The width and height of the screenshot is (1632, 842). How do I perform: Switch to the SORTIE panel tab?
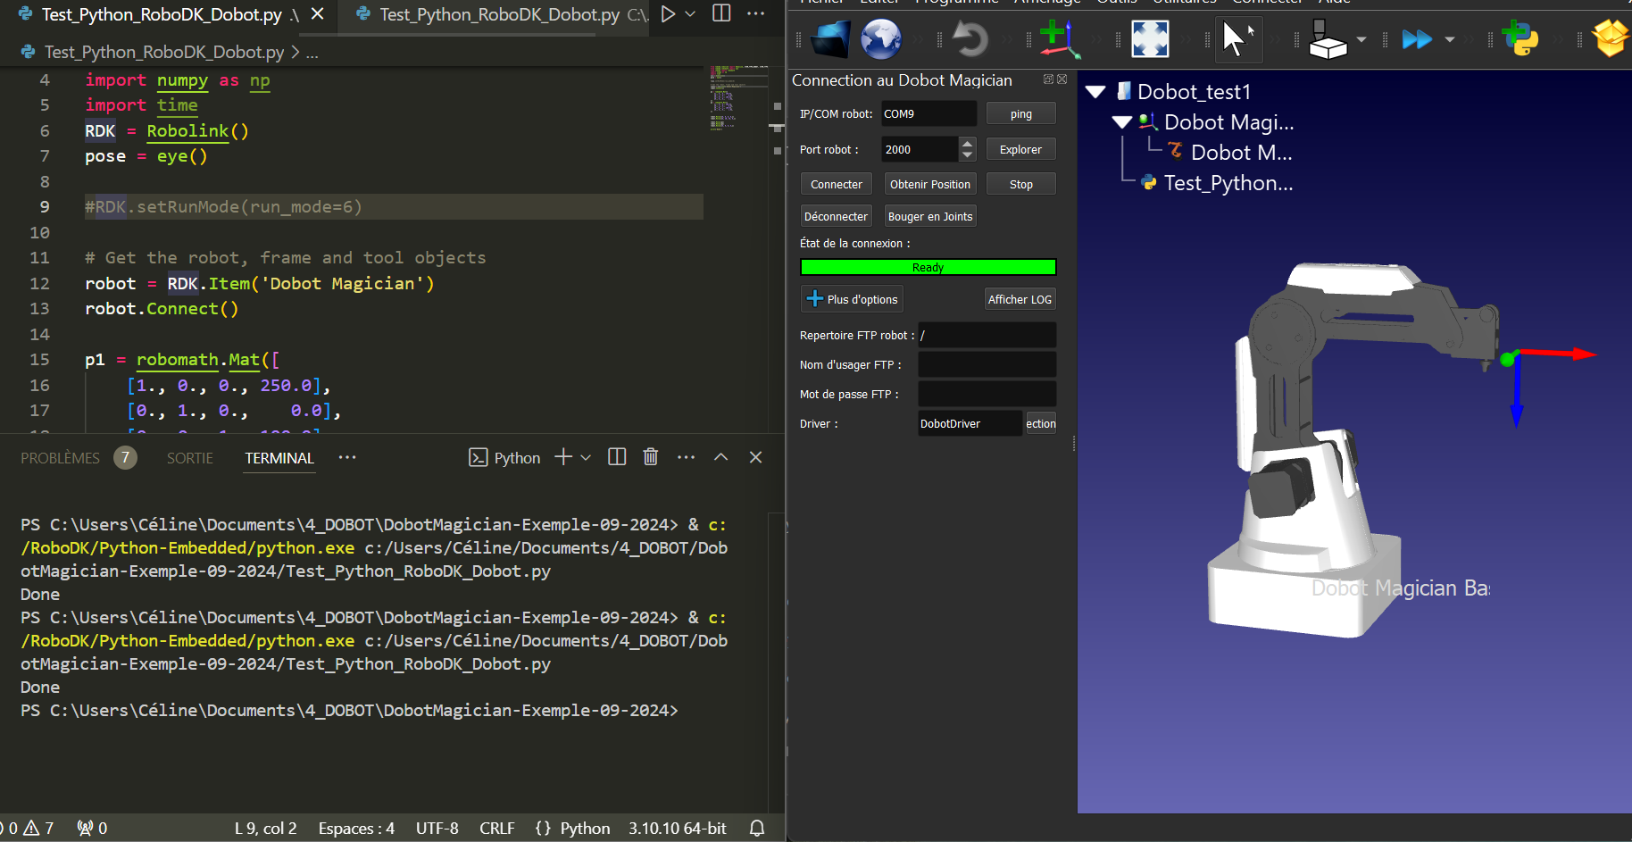coord(190,458)
